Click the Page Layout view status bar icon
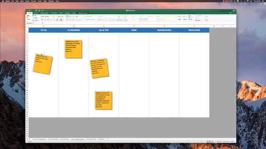Image resolution: width=266 pixels, height=149 pixels. [212, 142]
